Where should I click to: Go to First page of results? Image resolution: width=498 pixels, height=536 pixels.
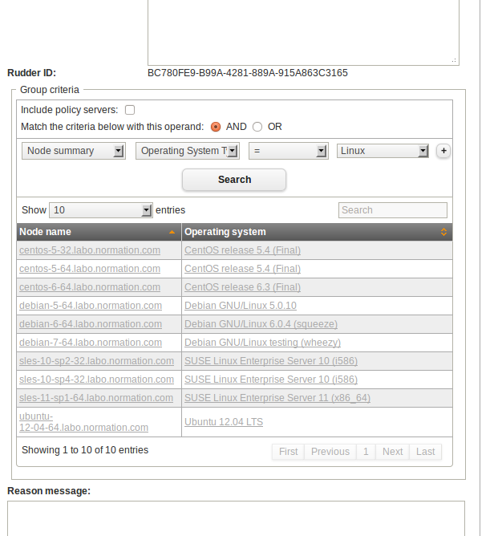click(x=288, y=452)
